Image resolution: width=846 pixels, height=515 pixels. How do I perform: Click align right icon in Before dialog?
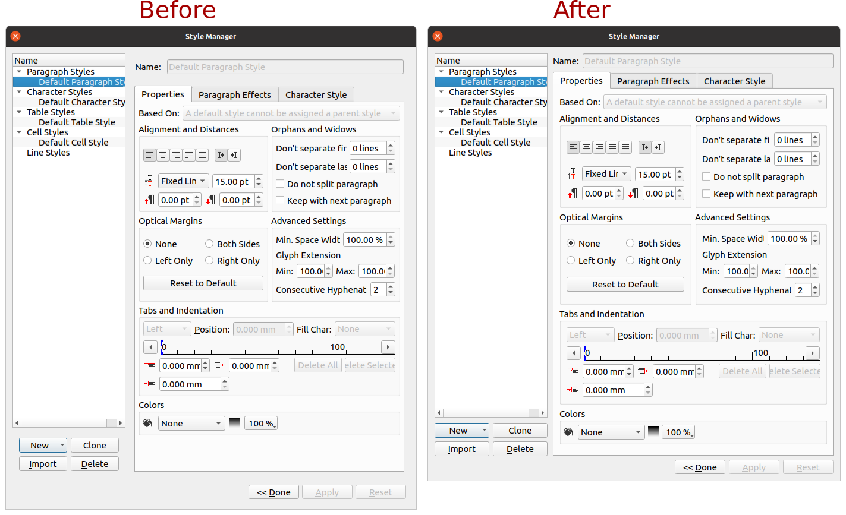176,155
